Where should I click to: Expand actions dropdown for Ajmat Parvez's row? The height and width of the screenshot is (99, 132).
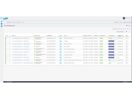tap(127, 52)
